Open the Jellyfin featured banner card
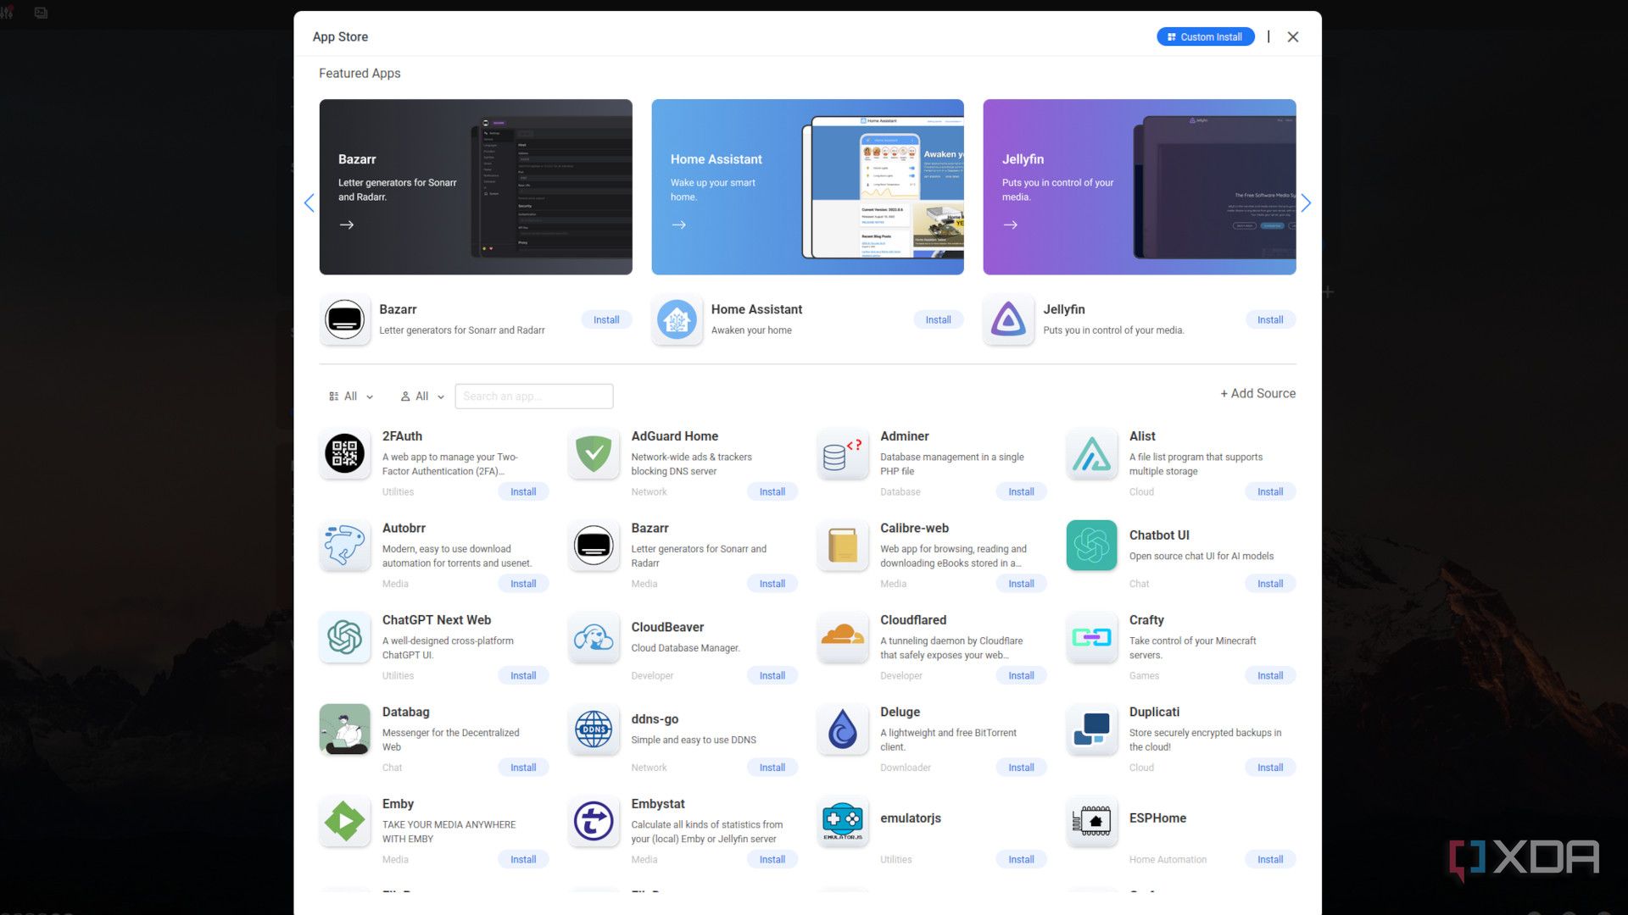Image resolution: width=1628 pixels, height=915 pixels. (1140, 187)
